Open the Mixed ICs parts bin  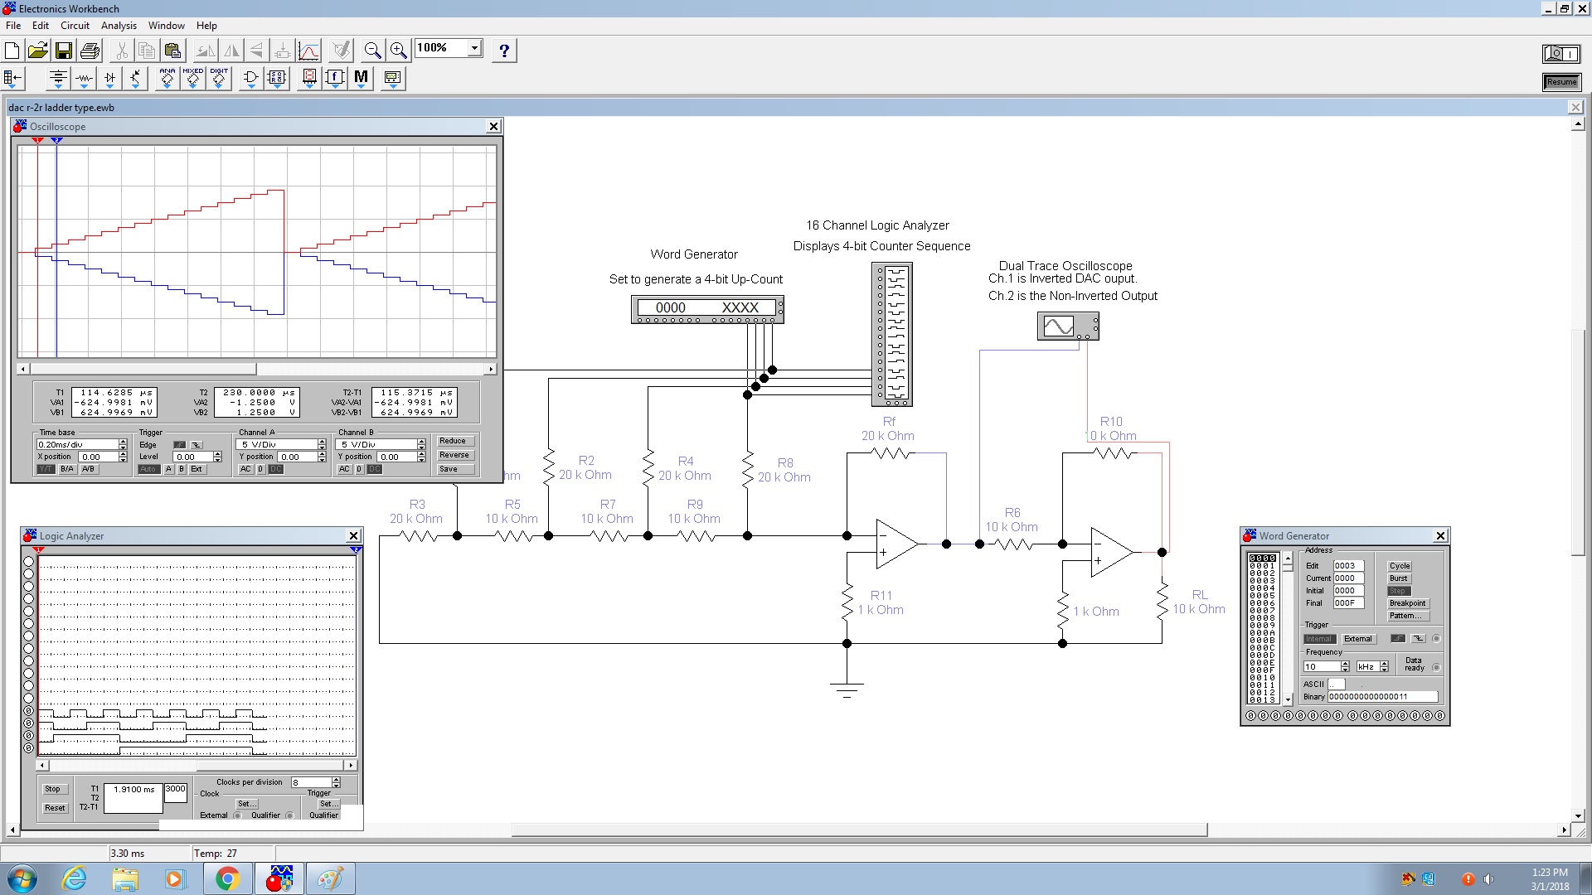192,79
